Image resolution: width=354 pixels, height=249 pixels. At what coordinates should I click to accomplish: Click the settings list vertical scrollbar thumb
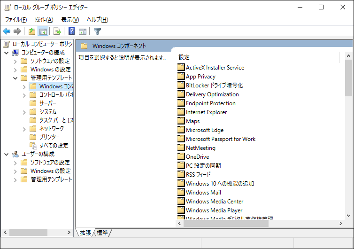[x=348, y=78]
